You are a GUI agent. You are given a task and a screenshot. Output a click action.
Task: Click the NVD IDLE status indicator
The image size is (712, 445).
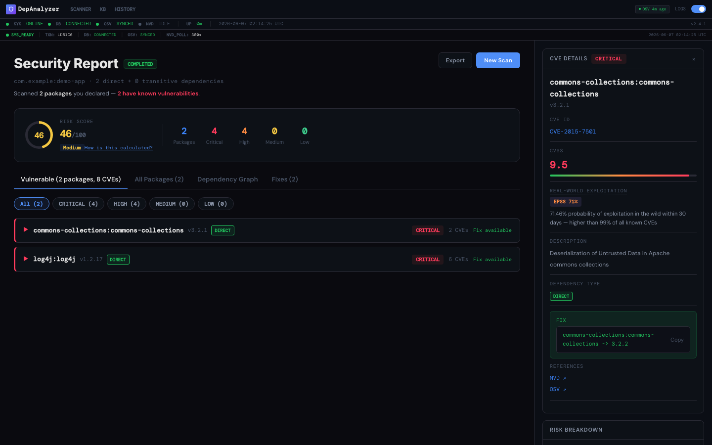tap(154, 24)
